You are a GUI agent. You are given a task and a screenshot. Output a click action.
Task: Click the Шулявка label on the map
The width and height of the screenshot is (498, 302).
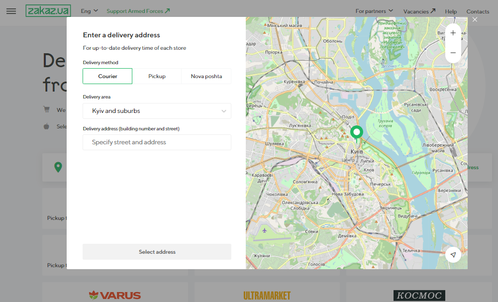tap(275, 144)
